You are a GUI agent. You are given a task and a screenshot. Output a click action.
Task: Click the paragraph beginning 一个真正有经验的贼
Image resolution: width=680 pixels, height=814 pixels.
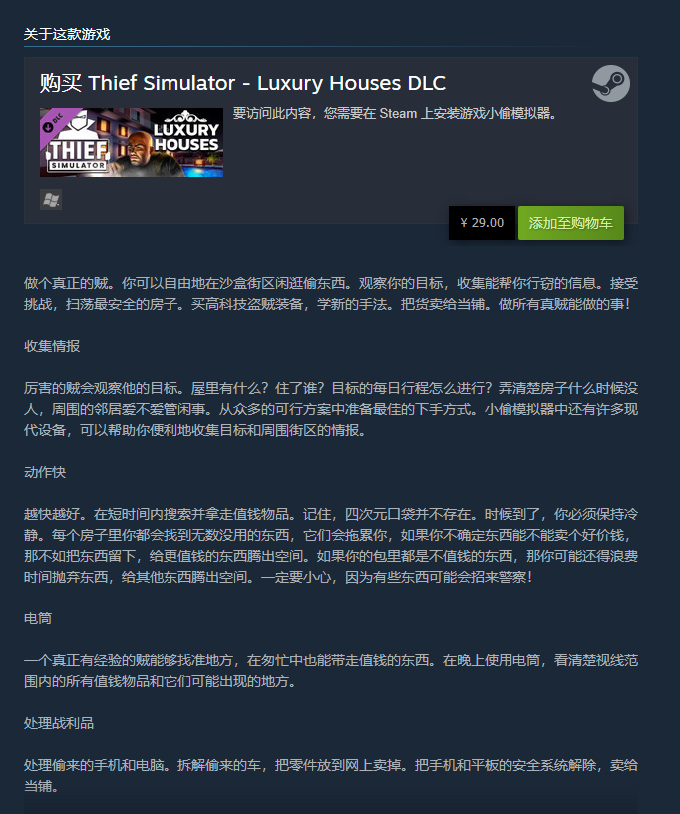pos(331,670)
